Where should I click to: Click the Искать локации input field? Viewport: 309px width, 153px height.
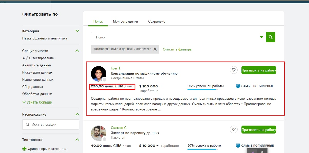(x=51, y=125)
